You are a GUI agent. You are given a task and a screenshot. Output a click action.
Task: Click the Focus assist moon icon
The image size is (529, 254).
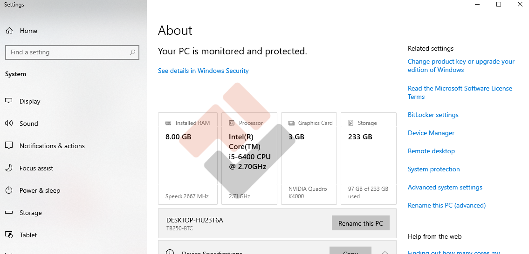9,168
